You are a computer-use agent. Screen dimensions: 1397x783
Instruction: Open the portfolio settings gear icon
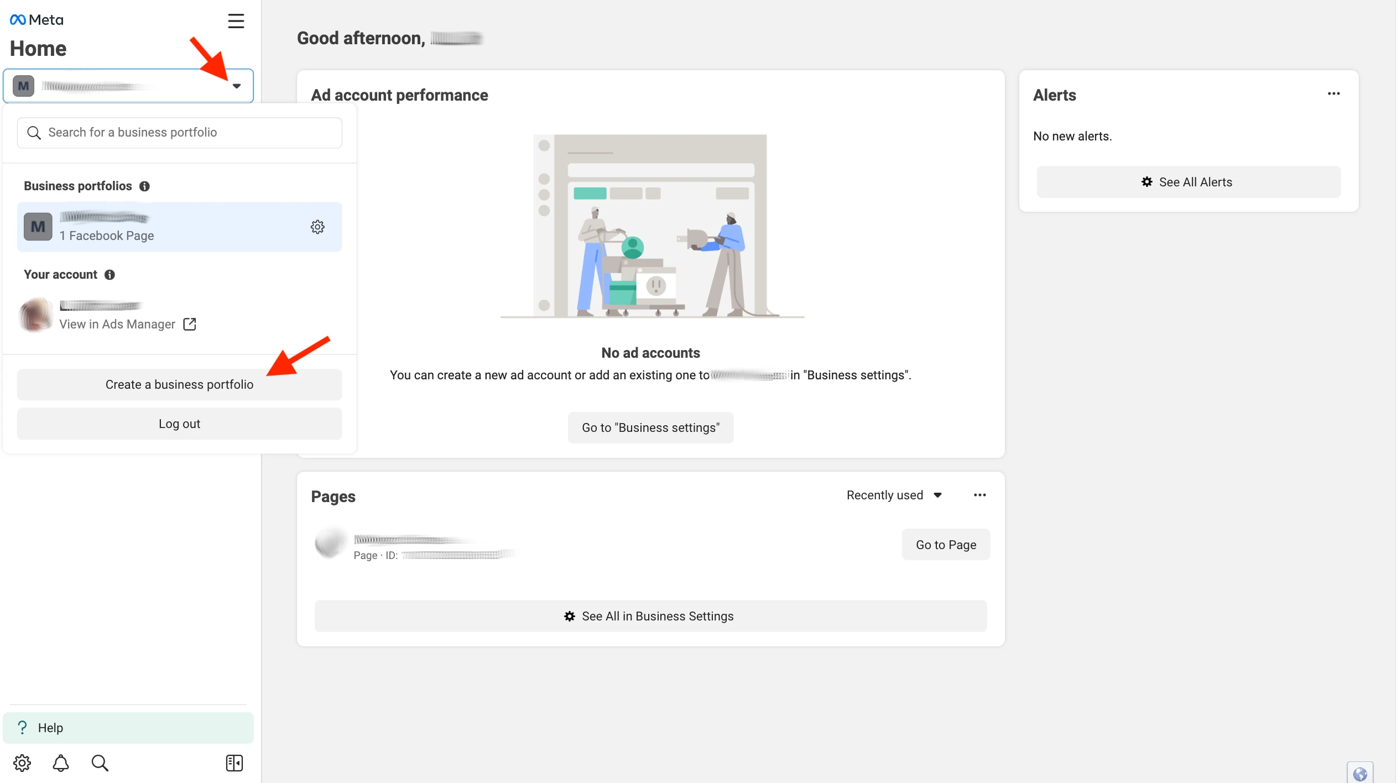tap(317, 227)
